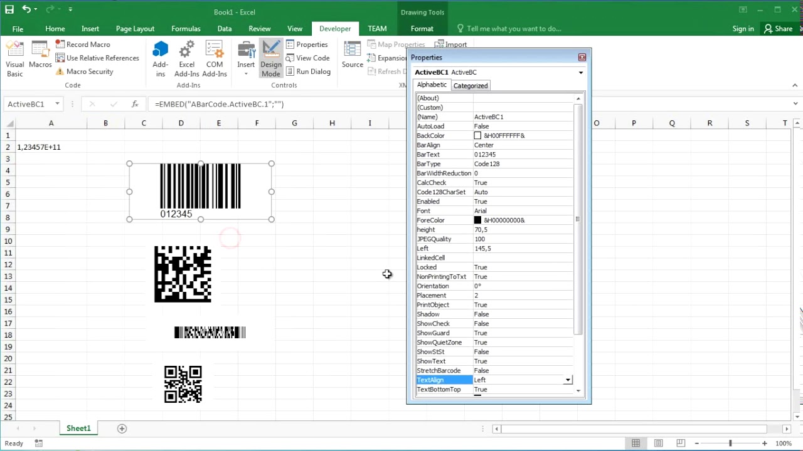
Task: Open the Drawing Tools Format tab
Action: click(x=422, y=29)
